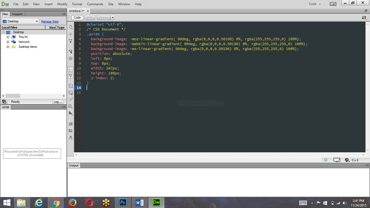The height and width of the screenshot is (208, 370).
Task: Open the view options arrow beside Design
Action: pos(113,17)
